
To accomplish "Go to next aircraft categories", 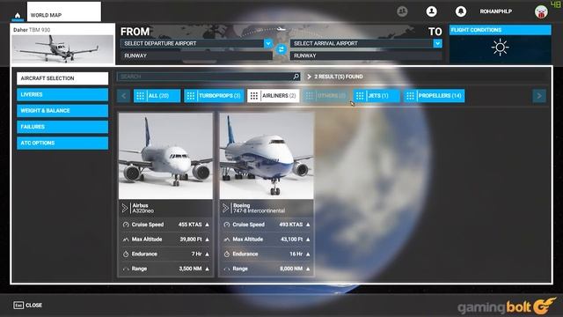I will click(x=539, y=96).
